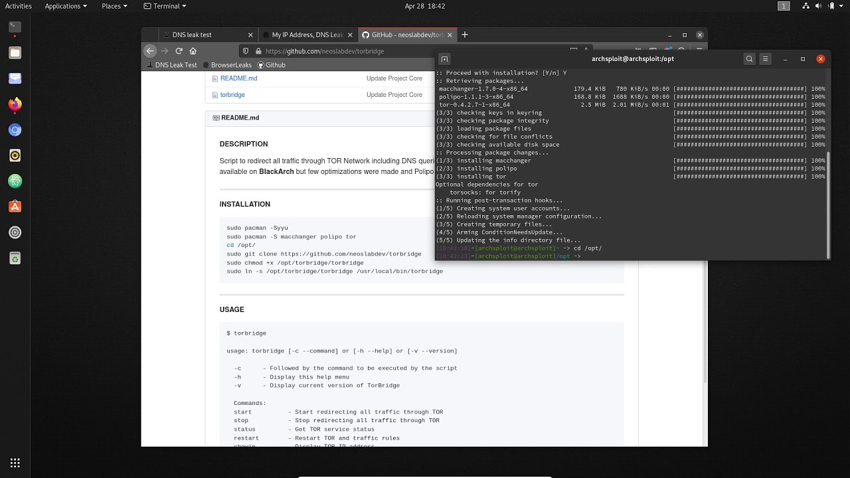Screen dimensions: 850x478
Task: Click 'sudo pacman -S macchanger polipo tor' line
Action: pos(292,236)
